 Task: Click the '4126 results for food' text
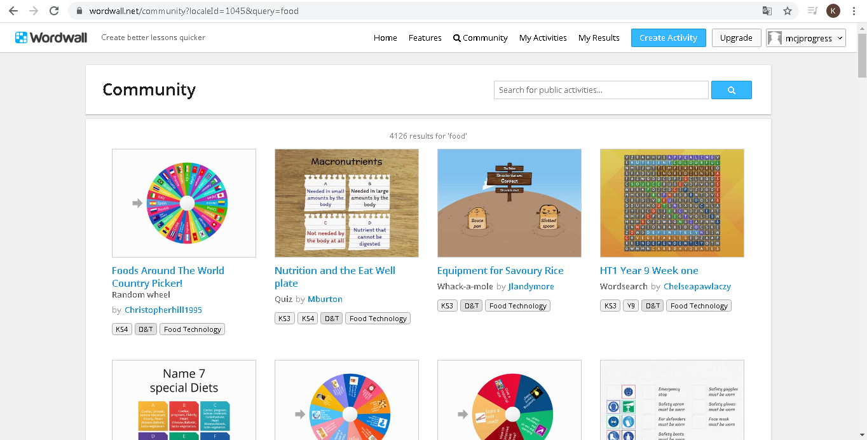click(x=428, y=136)
